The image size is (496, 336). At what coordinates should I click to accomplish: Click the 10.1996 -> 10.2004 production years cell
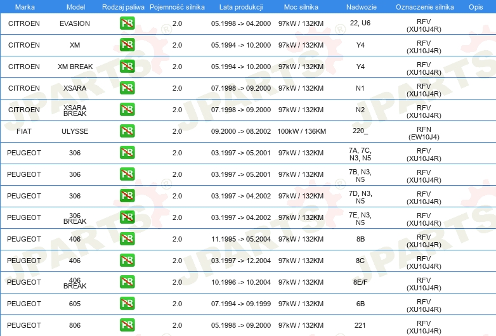pyautogui.click(x=241, y=282)
